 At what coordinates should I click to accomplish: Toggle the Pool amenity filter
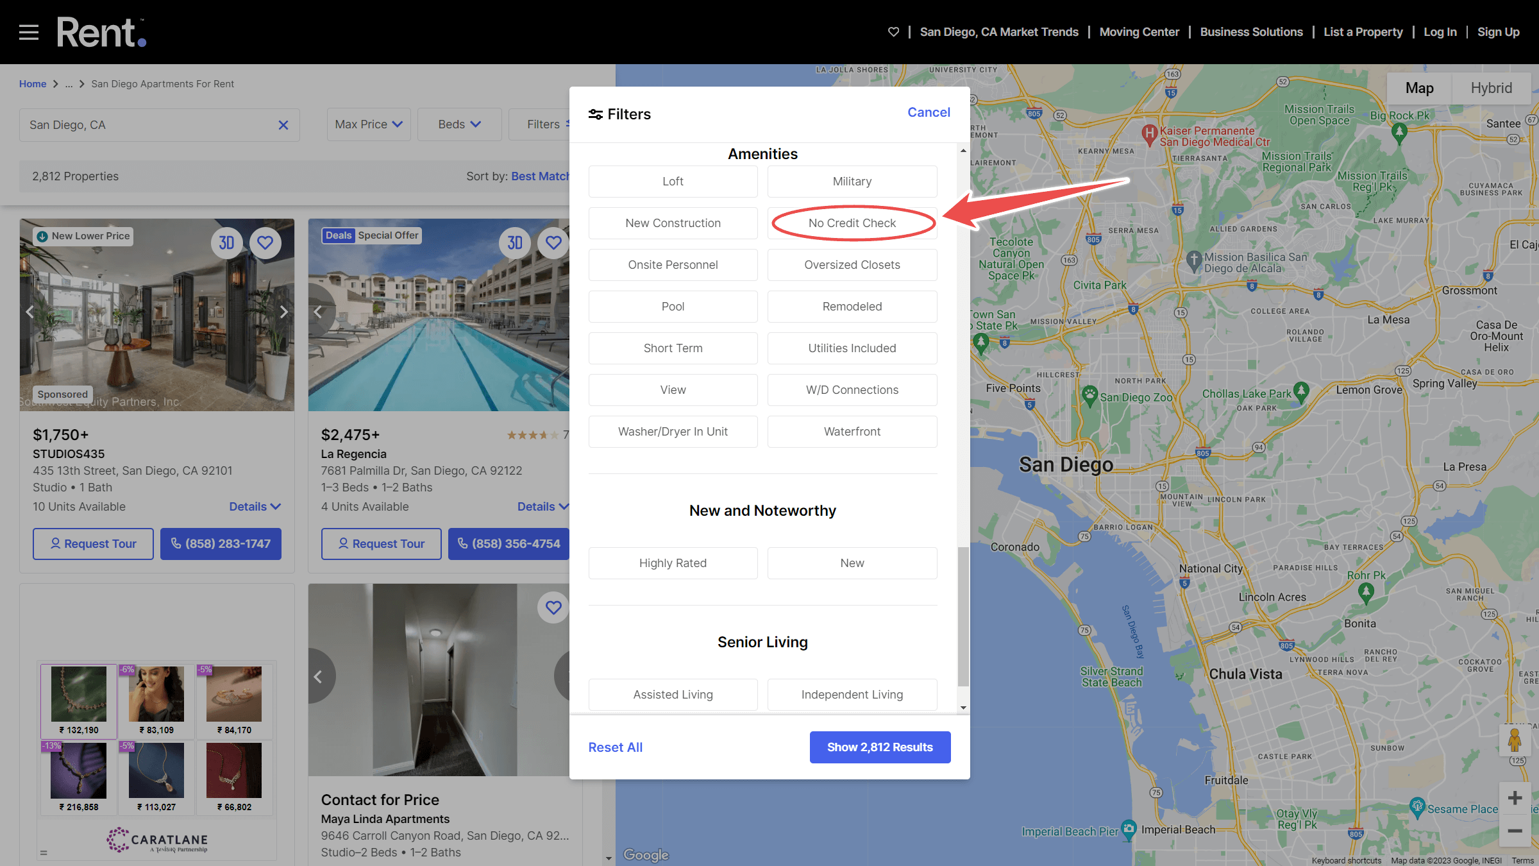coord(673,306)
